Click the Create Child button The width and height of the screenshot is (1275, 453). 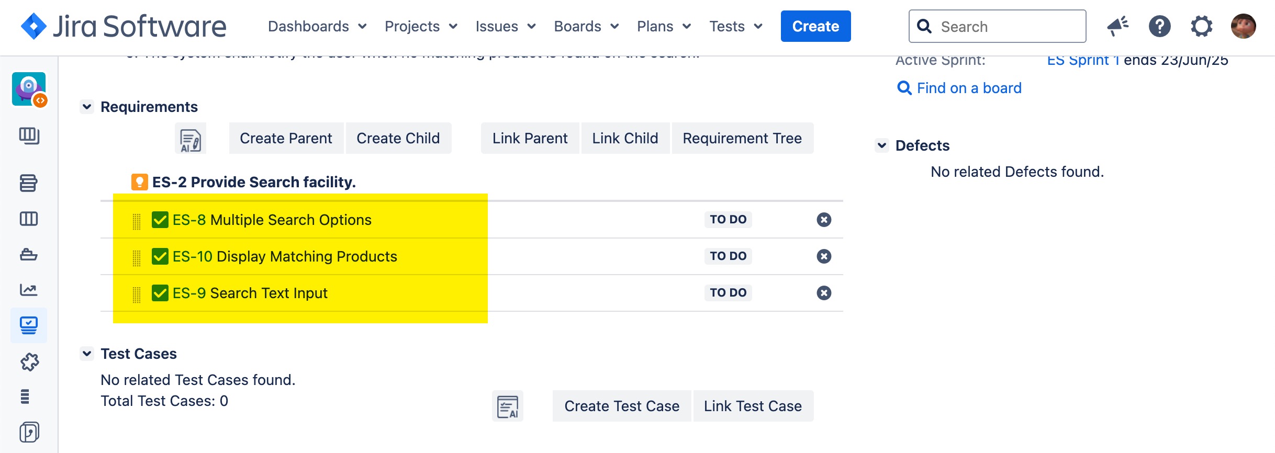coord(398,138)
